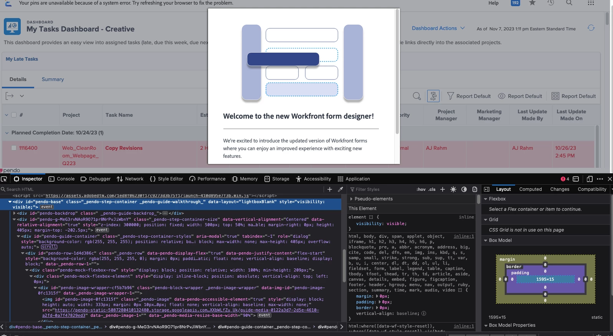This screenshot has width=613, height=336.
Task: Open the Filter Report Default menu
Action: 469,96
